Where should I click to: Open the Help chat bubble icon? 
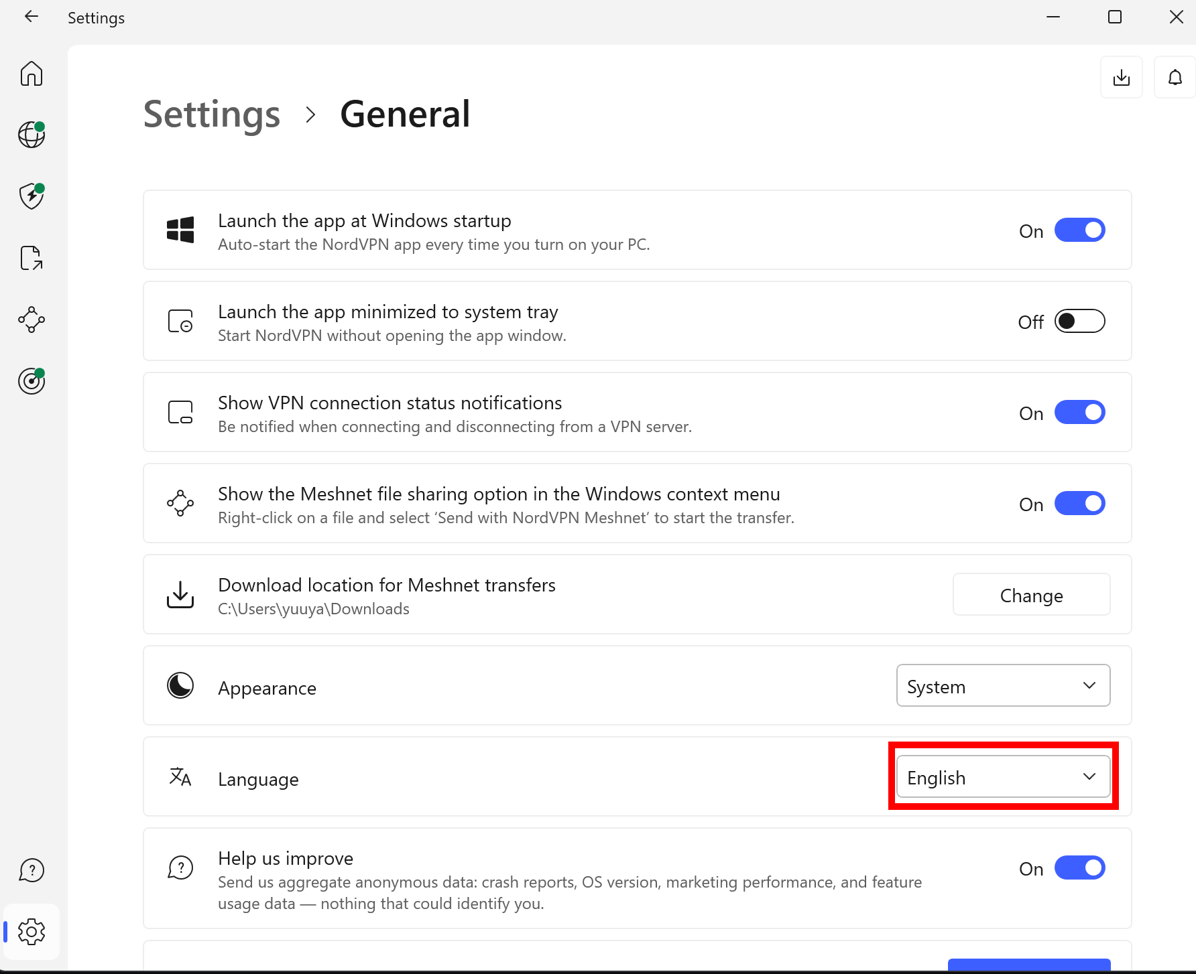point(32,870)
